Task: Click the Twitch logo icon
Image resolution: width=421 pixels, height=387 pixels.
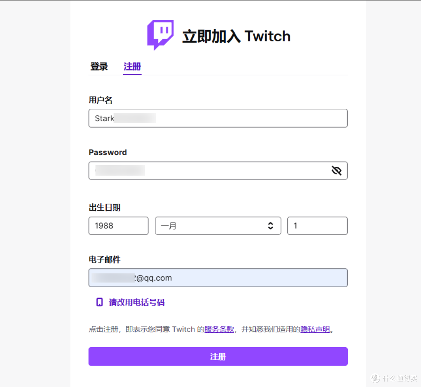Action: [x=160, y=35]
